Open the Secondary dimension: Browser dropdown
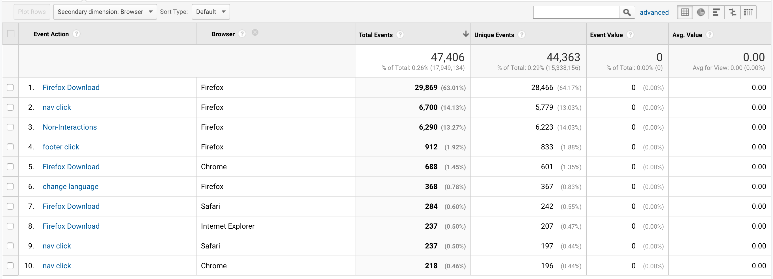 point(105,12)
